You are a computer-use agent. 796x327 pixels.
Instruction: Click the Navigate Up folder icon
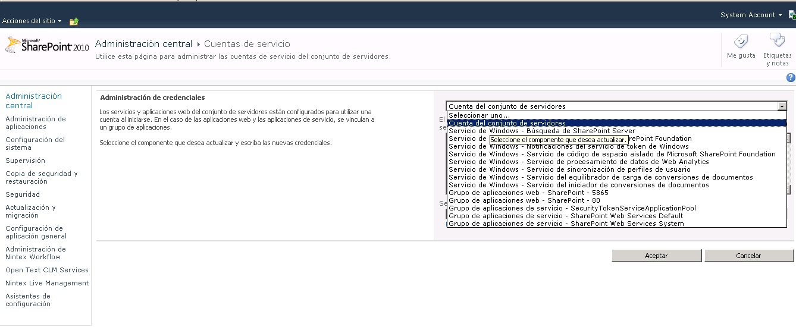click(74, 21)
